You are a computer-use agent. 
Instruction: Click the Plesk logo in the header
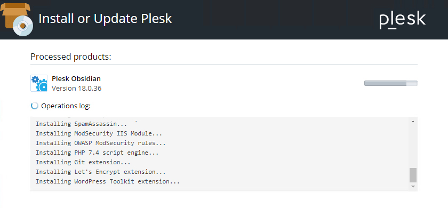pos(402,20)
